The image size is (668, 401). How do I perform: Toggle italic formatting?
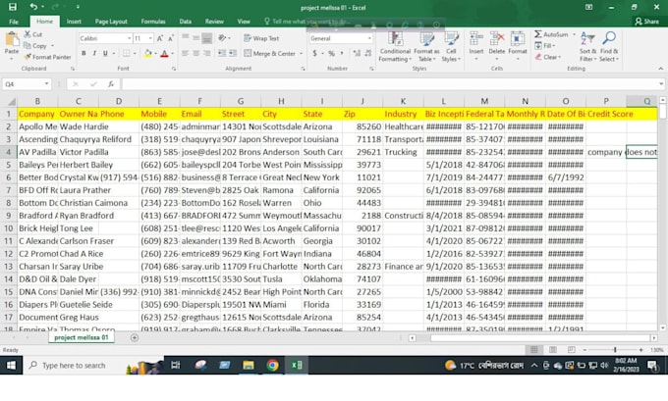94,54
